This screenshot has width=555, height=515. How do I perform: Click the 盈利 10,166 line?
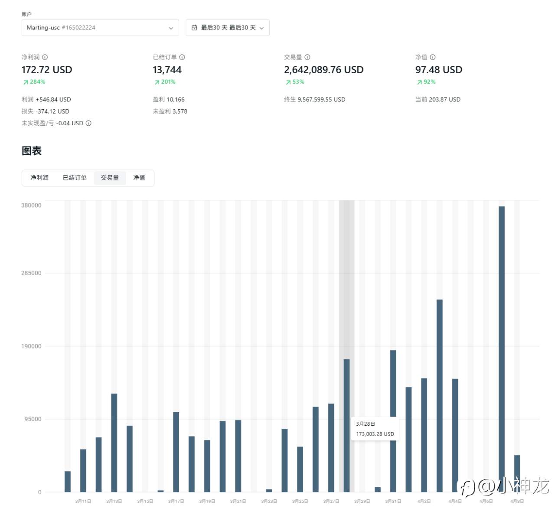click(169, 100)
